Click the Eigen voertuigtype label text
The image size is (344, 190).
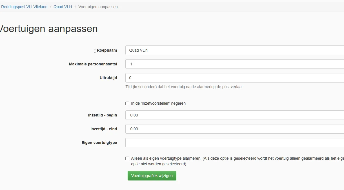(x=99, y=143)
